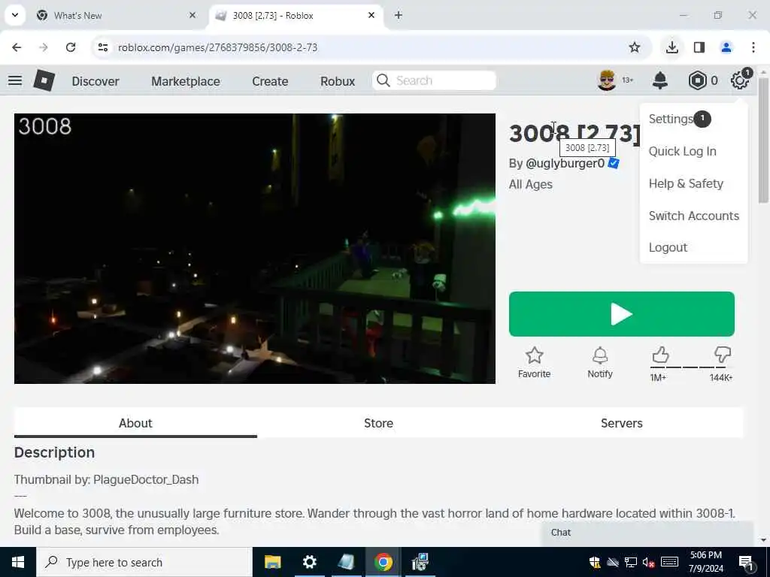Reload the page

71,47
